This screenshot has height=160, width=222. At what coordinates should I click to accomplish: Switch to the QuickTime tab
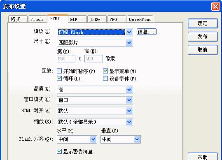(x=140, y=19)
